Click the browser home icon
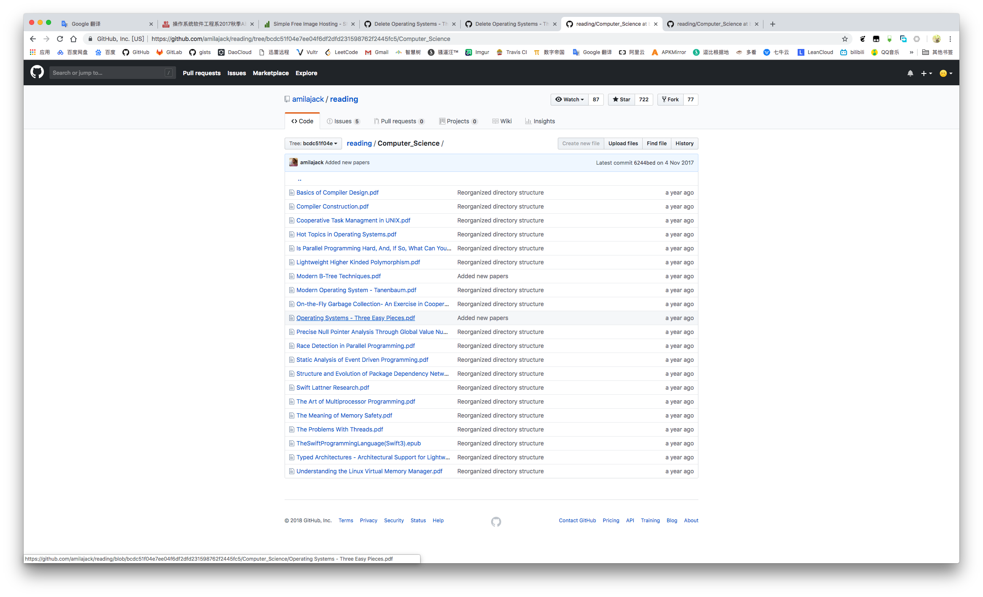The height and width of the screenshot is (597, 983). point(73,39)
